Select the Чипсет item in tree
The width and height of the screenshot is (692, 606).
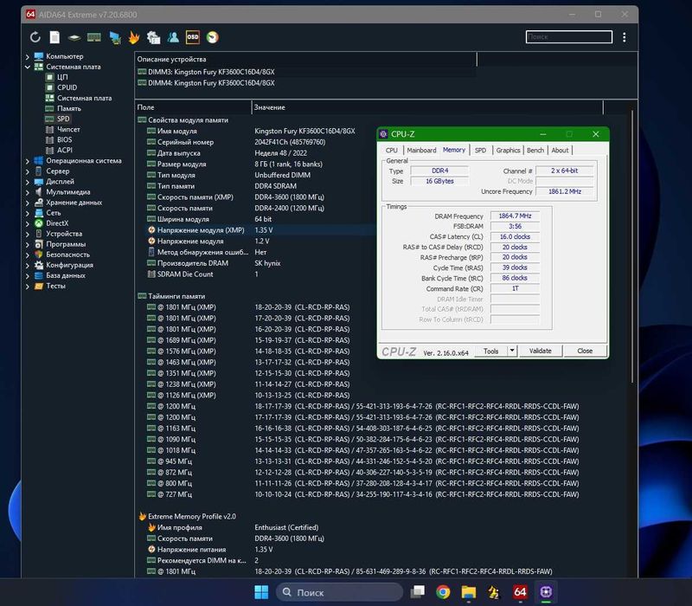(x=68, y=129)
